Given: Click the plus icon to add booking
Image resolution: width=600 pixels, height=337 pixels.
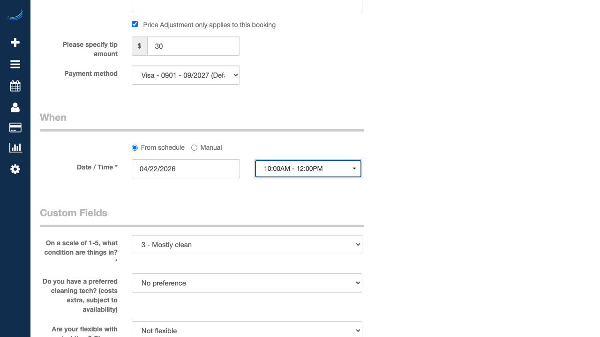Looking at the screenshot, I should tap(15, 43).
